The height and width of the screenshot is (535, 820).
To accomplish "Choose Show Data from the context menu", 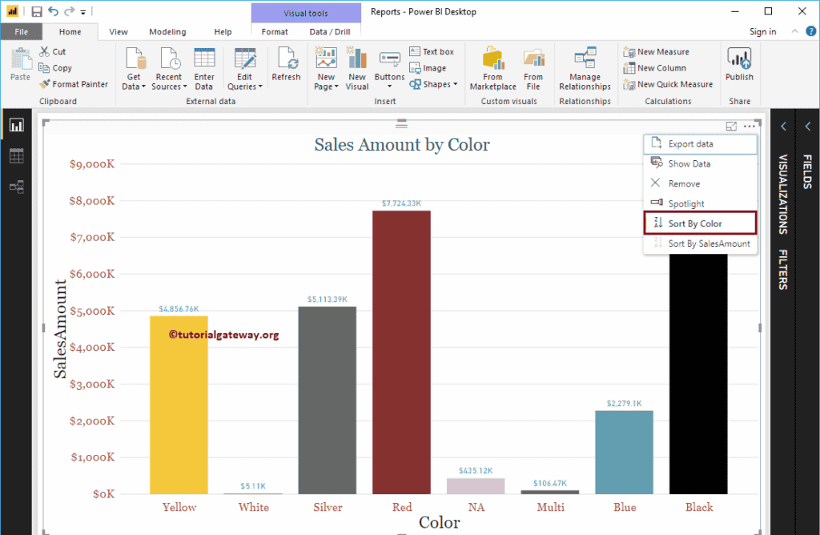I will [700, 163].
